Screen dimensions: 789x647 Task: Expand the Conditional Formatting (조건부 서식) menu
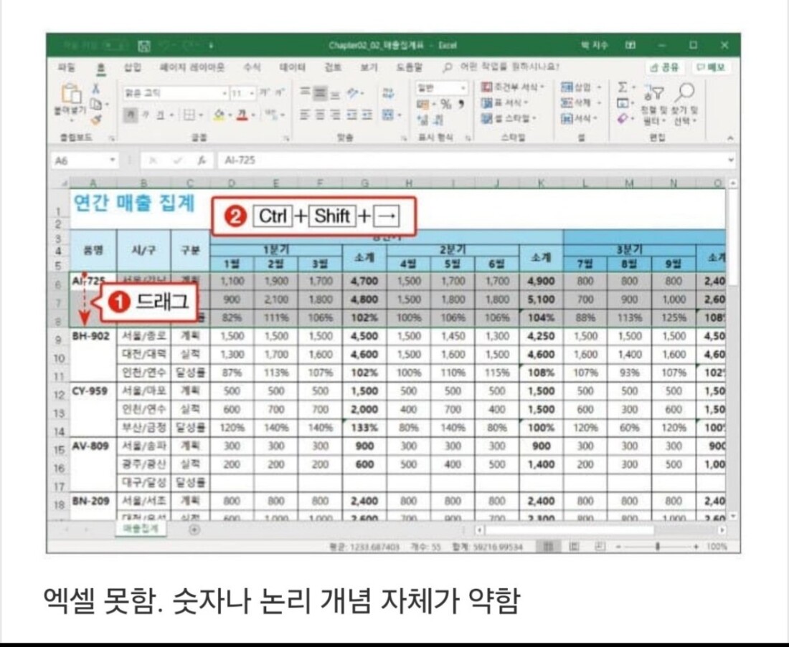click(x=512, y=87)
